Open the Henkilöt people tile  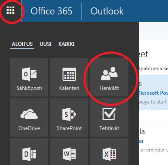click(x=109, y=77)
